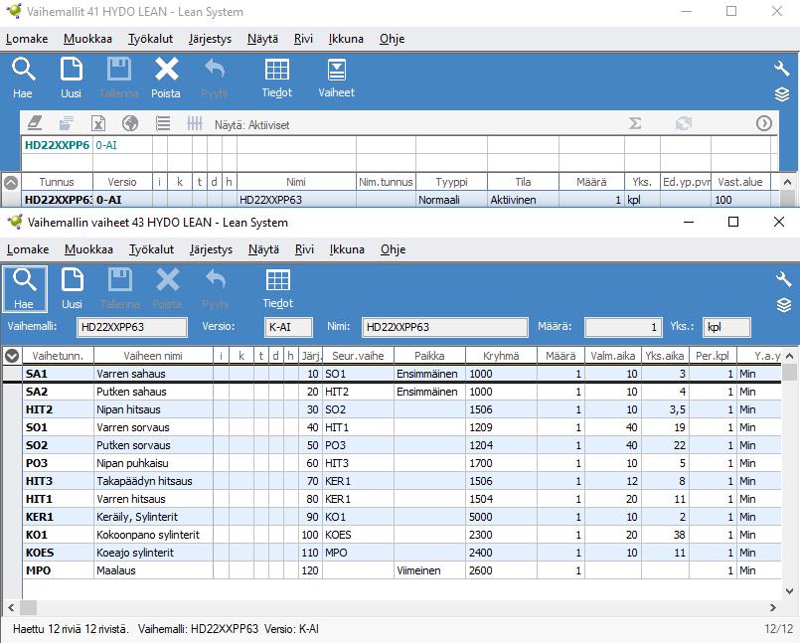Open Näytä menu in Vaihemallin vaiheet window
Image resolution: width=800 pixels, height=643 pixels.
263,249
